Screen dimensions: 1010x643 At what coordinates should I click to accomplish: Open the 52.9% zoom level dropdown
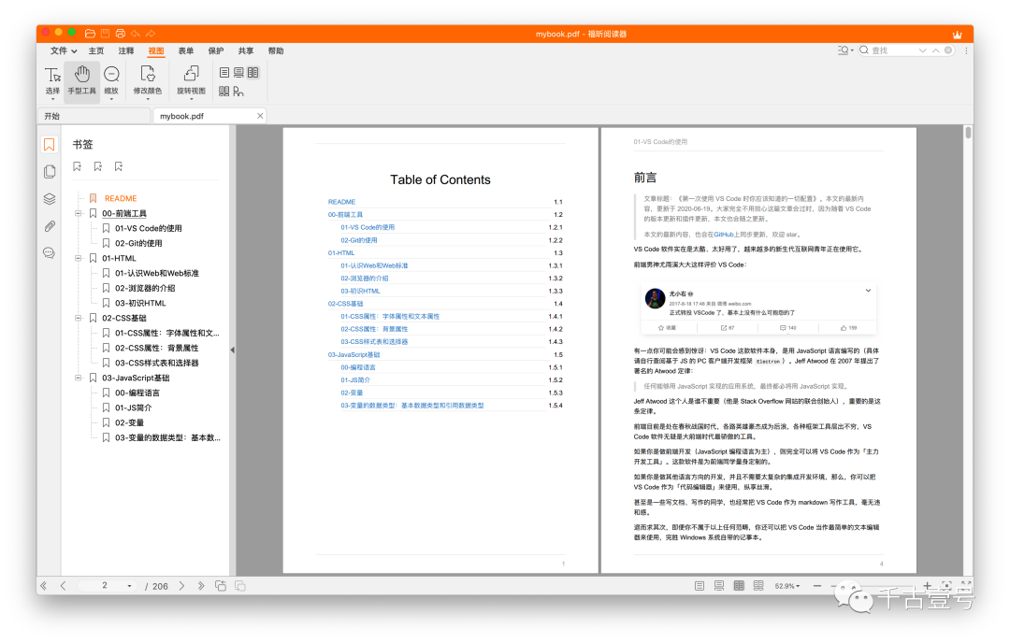click(787, 586)
